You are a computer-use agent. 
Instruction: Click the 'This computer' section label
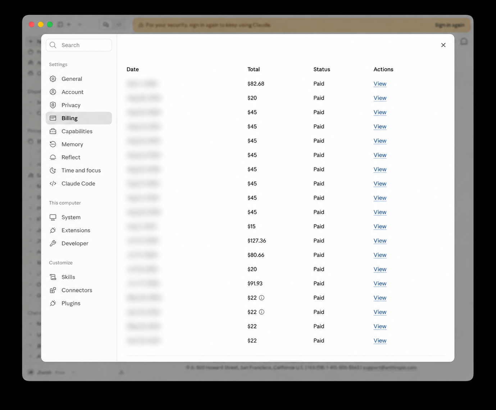[65, 203]
